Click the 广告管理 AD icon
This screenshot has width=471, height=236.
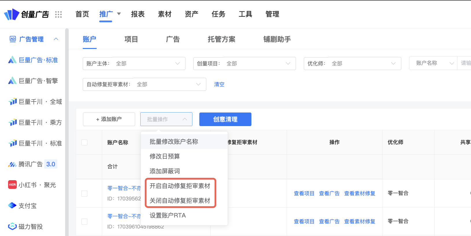[13, 39]
